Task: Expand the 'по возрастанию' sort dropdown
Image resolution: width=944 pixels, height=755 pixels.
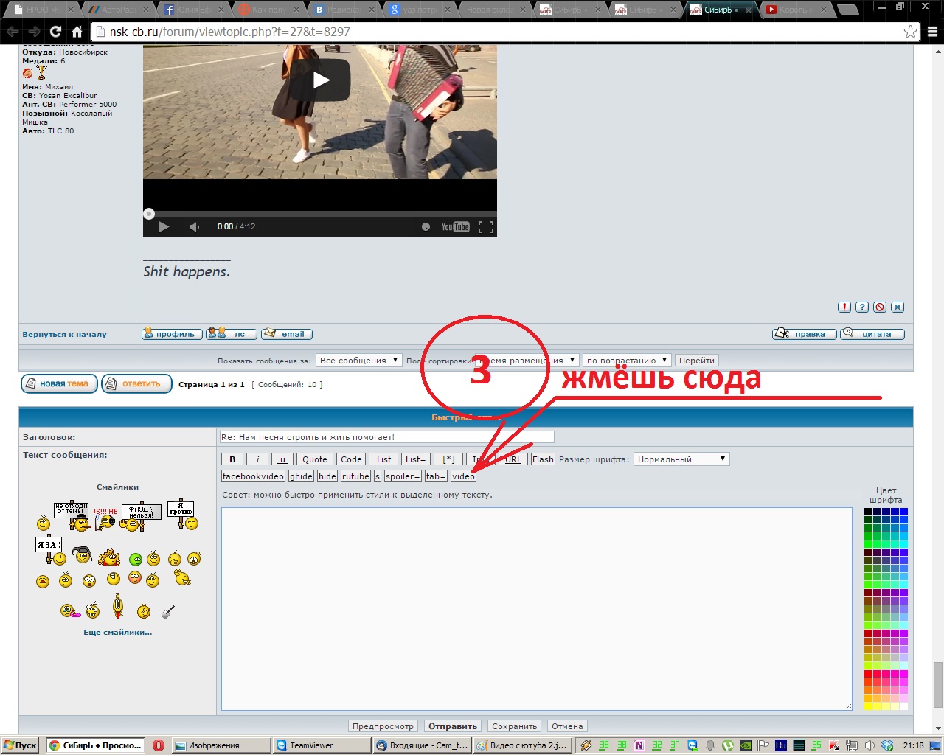Action: (626, 361)
